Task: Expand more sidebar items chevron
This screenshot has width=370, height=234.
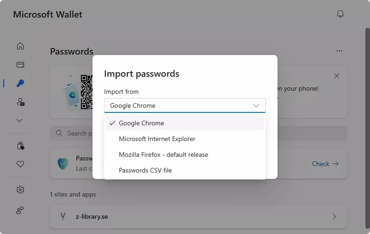Action: click(19, 121)
